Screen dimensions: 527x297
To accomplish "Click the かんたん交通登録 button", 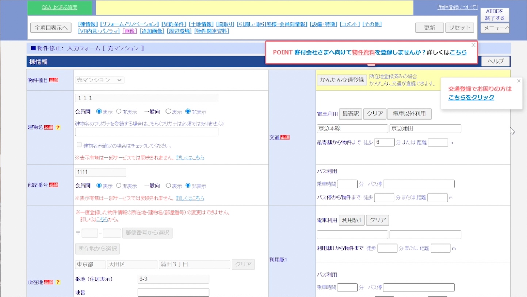I will click(342, 80).
